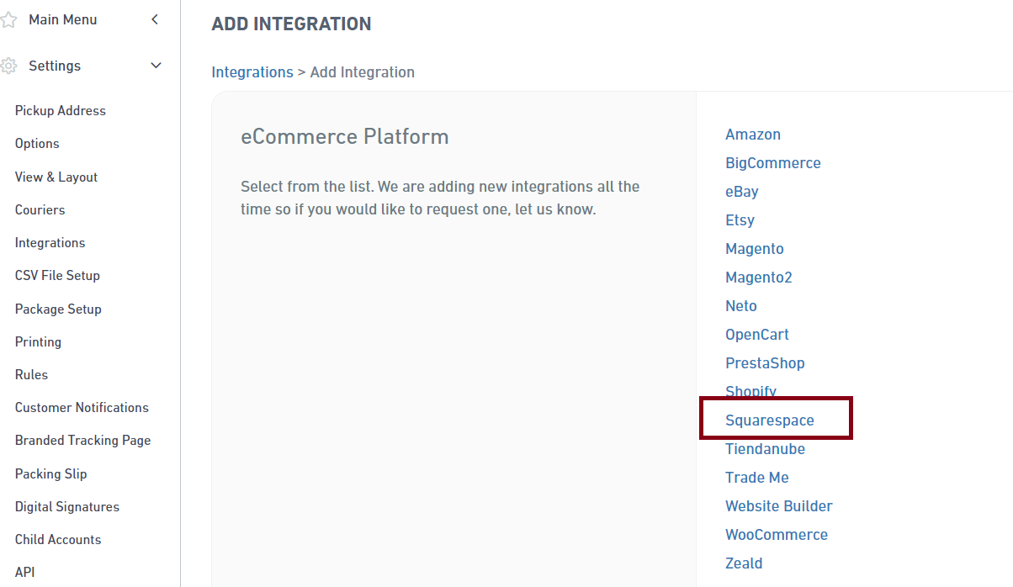Choose Magento2 integration
Image resolution: width=1013 pixels, height=587 pixels.
point(759,278)
